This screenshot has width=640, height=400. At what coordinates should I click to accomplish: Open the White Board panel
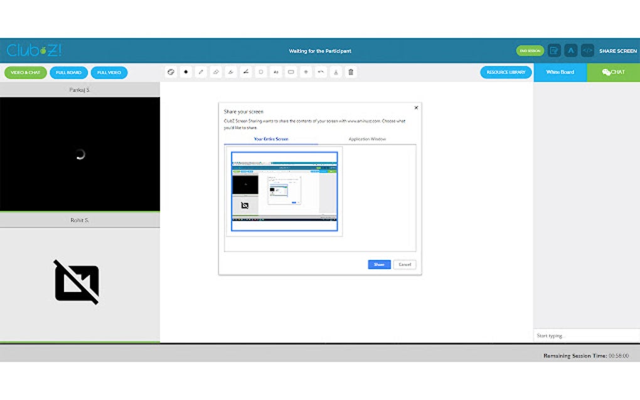559,72
